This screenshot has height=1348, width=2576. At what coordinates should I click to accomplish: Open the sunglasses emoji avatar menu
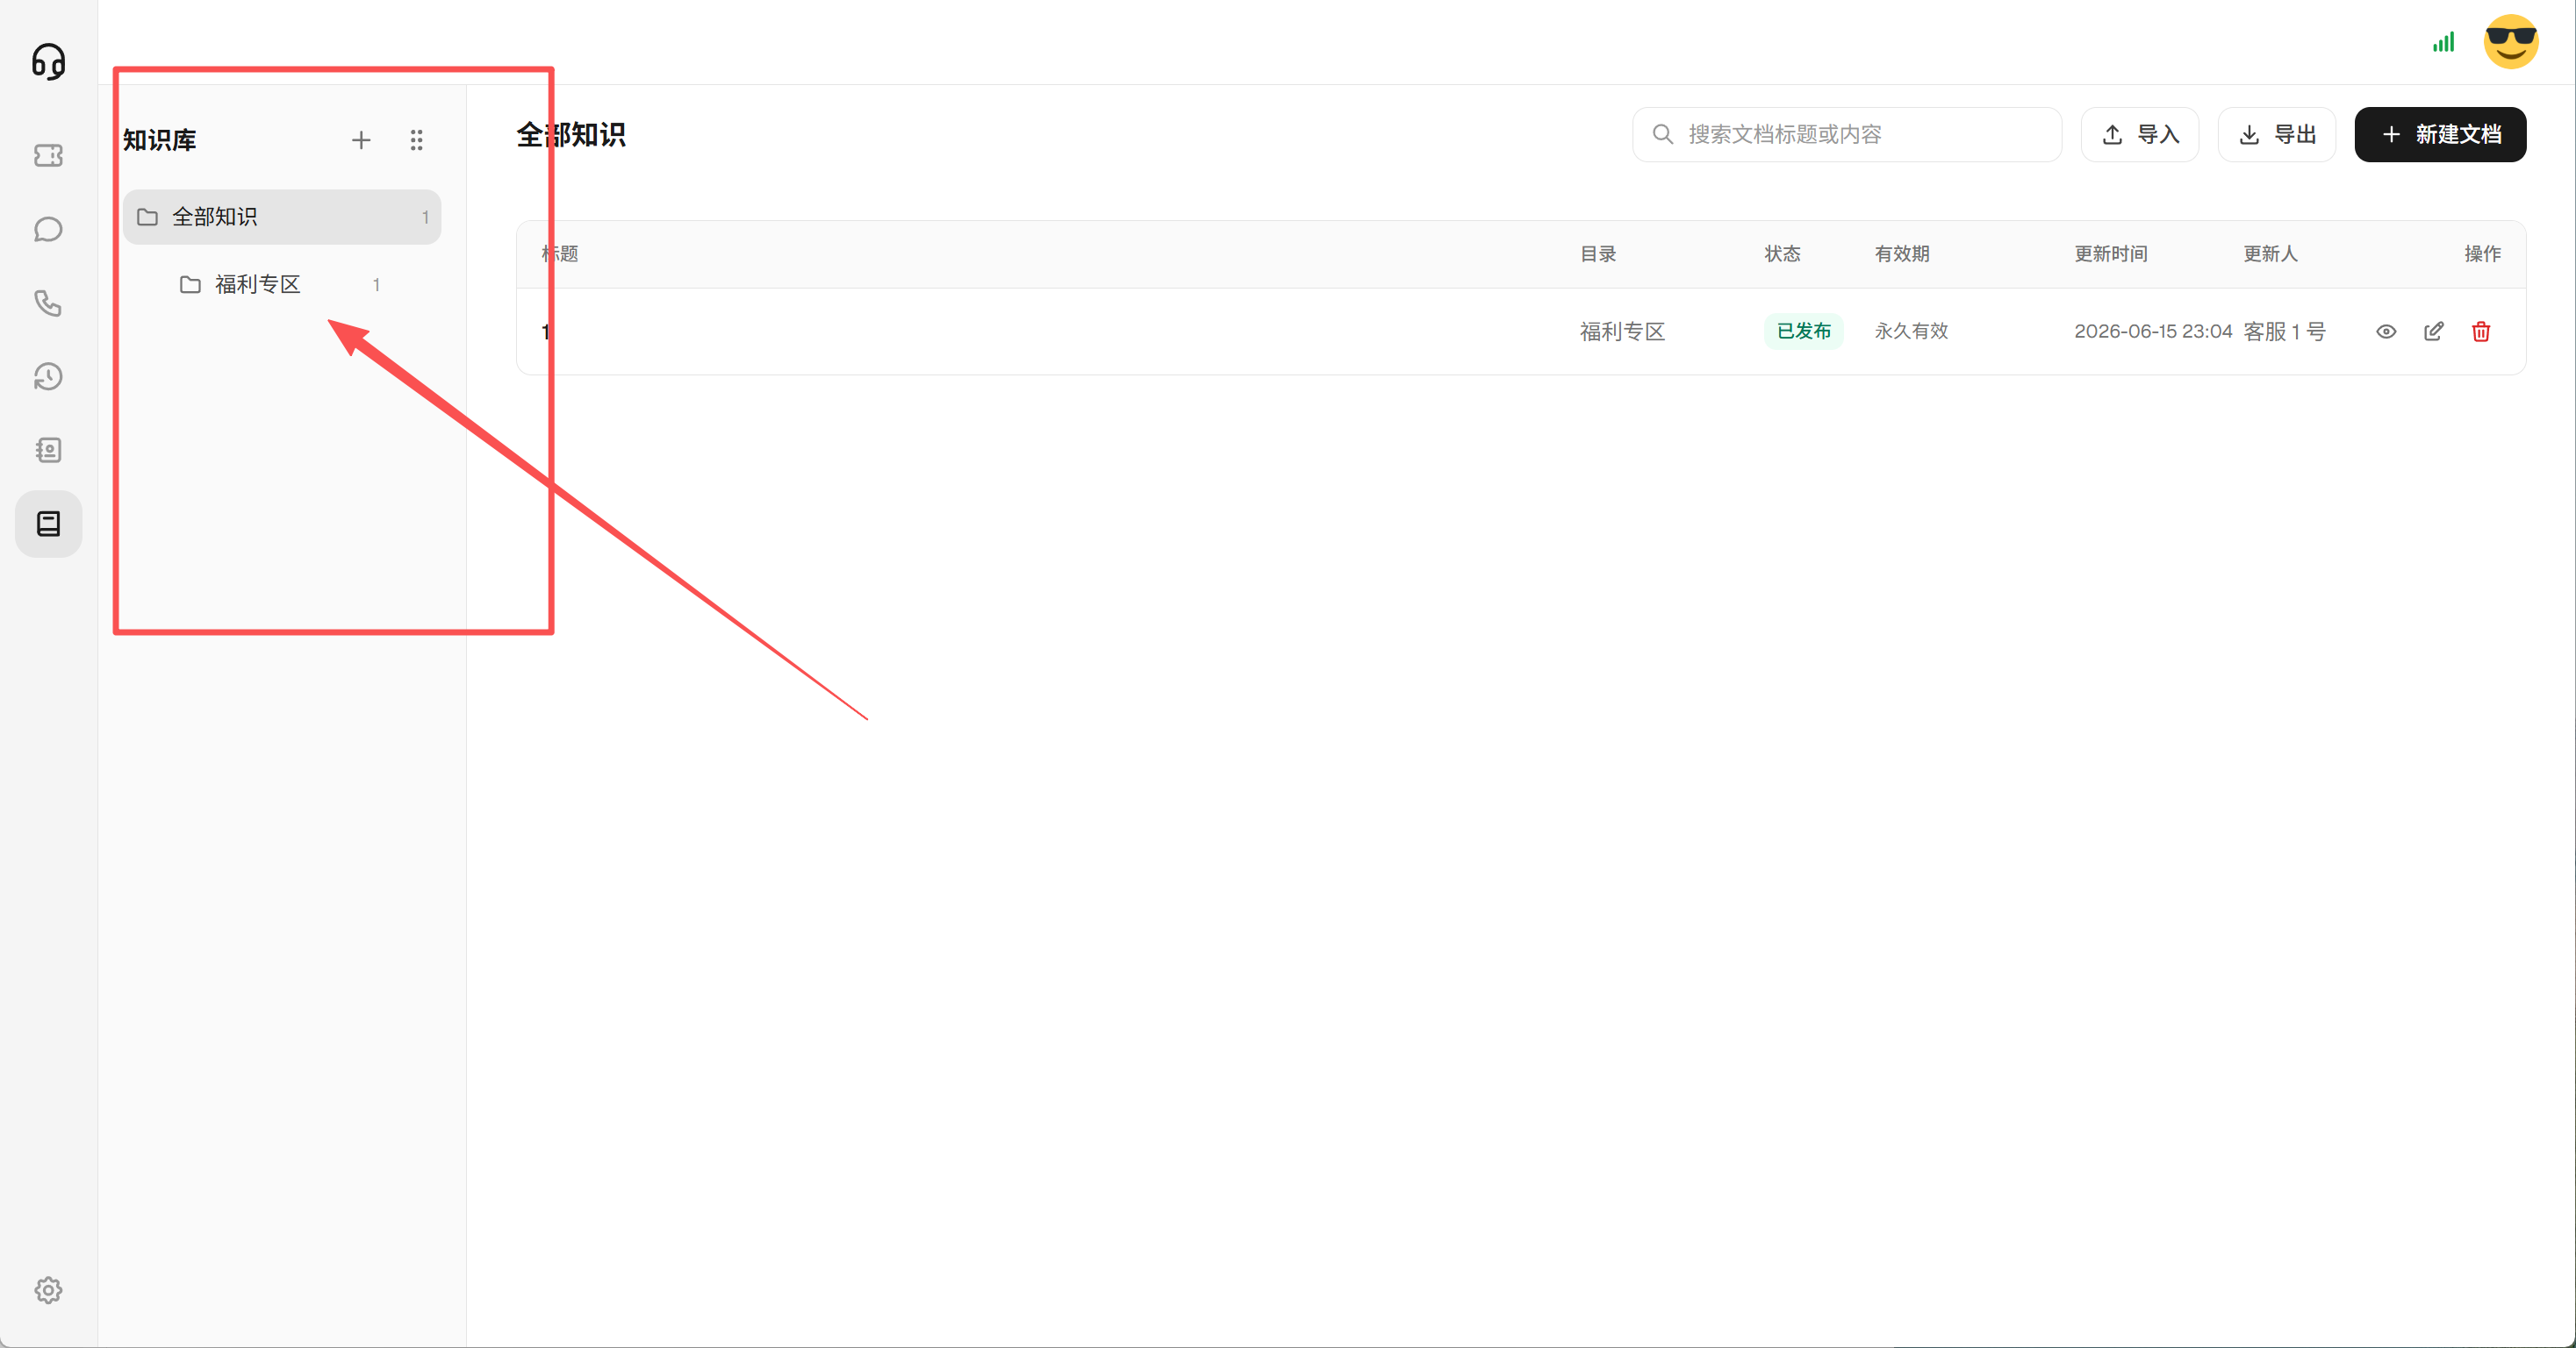(2510, 42)
